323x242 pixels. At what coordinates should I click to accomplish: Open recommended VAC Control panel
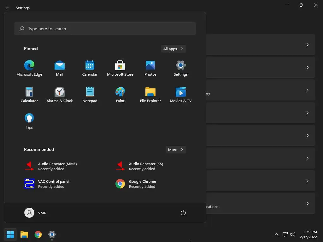point(47,184)
